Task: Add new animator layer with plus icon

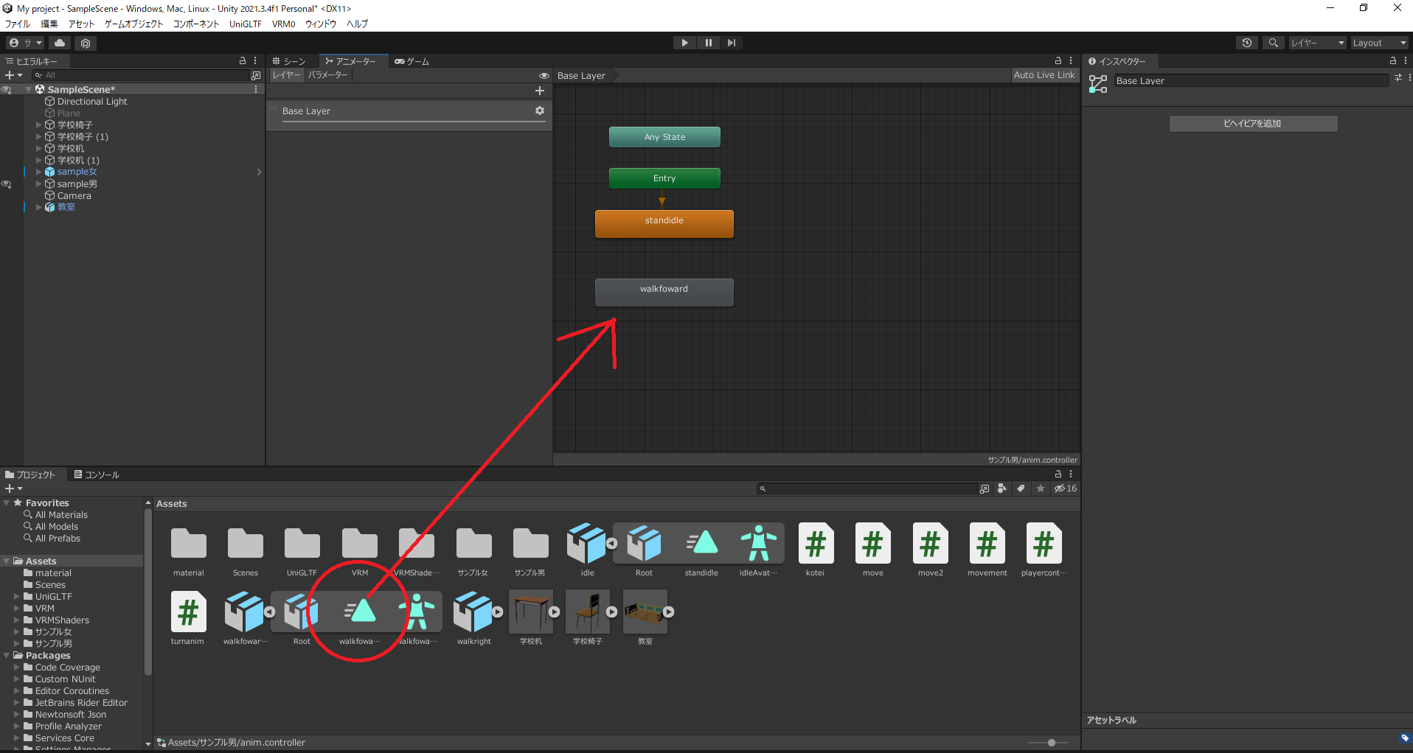Action: [x=540, y=91]
